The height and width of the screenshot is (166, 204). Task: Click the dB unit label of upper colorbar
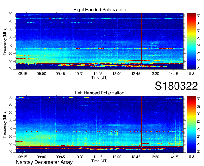pos(191,73)
